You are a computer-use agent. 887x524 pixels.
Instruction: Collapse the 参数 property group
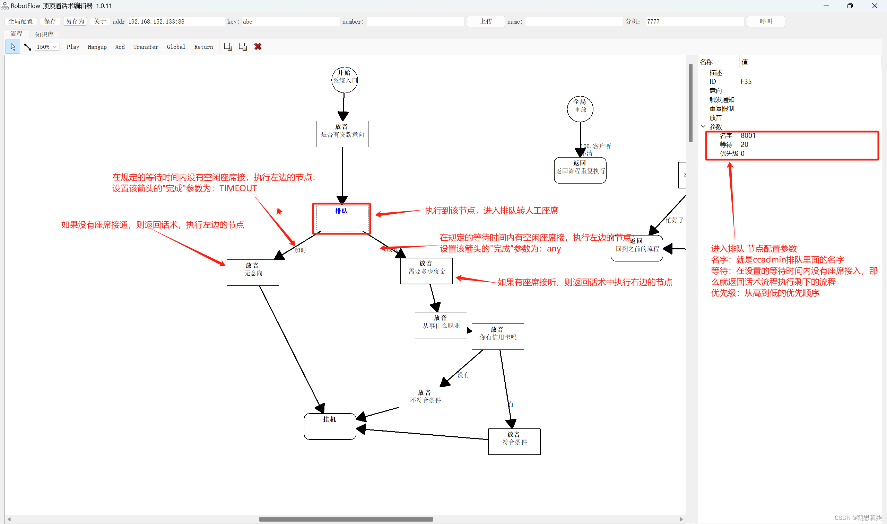click(703, 126)
